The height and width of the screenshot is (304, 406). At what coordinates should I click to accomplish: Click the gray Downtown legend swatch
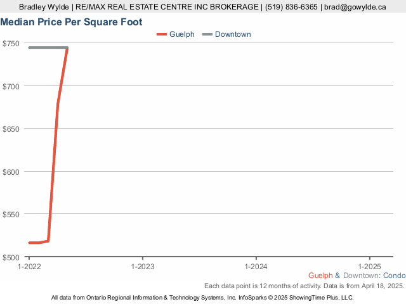(x=207, y=34)
